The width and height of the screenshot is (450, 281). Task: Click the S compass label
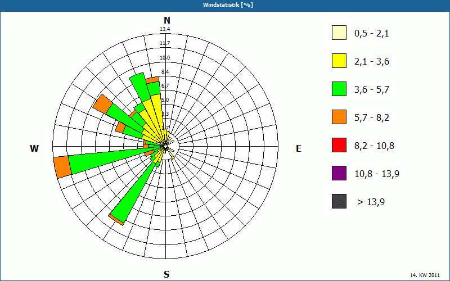pos(166,274)
